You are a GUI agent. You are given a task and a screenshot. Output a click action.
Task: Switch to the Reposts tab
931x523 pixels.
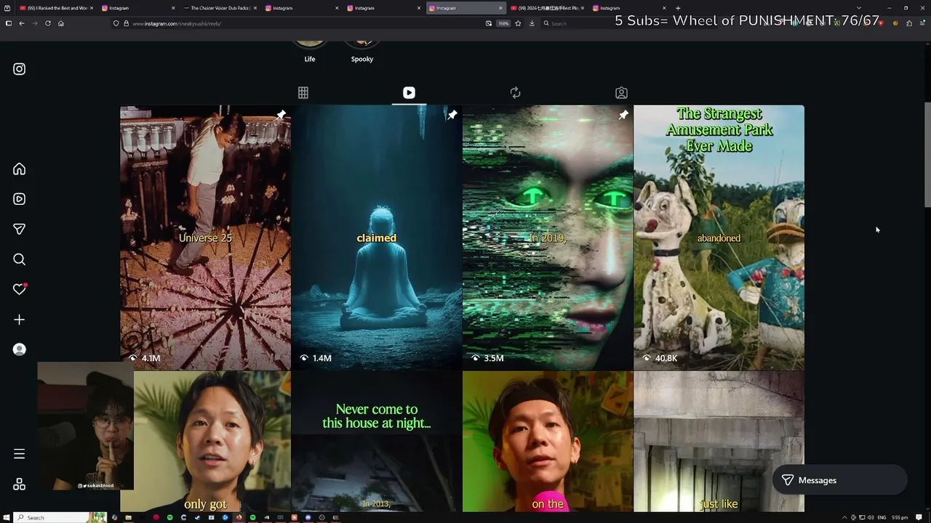click(515, 93)
